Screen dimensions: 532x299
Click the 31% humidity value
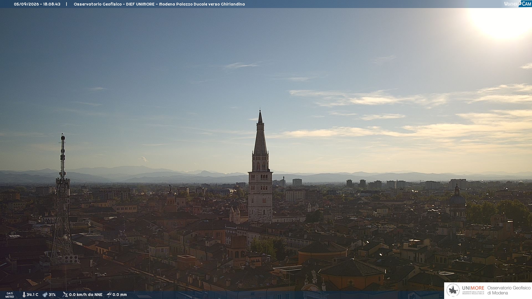point(52,295)
